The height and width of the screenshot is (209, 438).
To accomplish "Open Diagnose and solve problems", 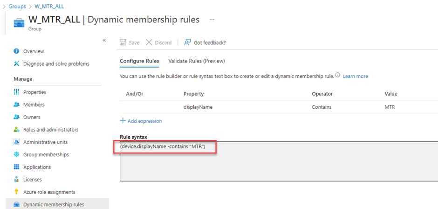I will (x=56, y=63).
